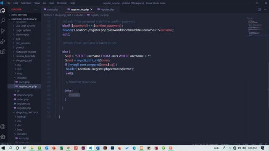Expand the restaurant-master folder

pyautogui.click(x=26, y=52)
